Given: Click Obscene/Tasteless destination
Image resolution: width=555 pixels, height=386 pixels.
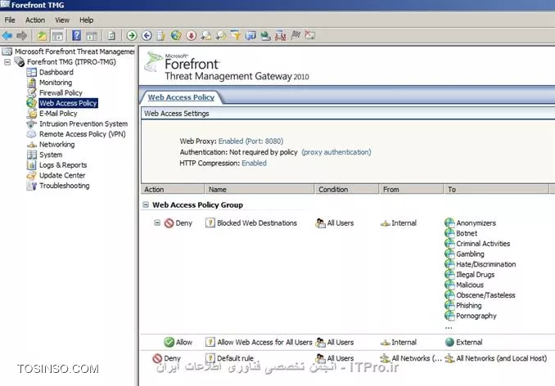Looking at the screenshot, I should [x=485, y=294].
